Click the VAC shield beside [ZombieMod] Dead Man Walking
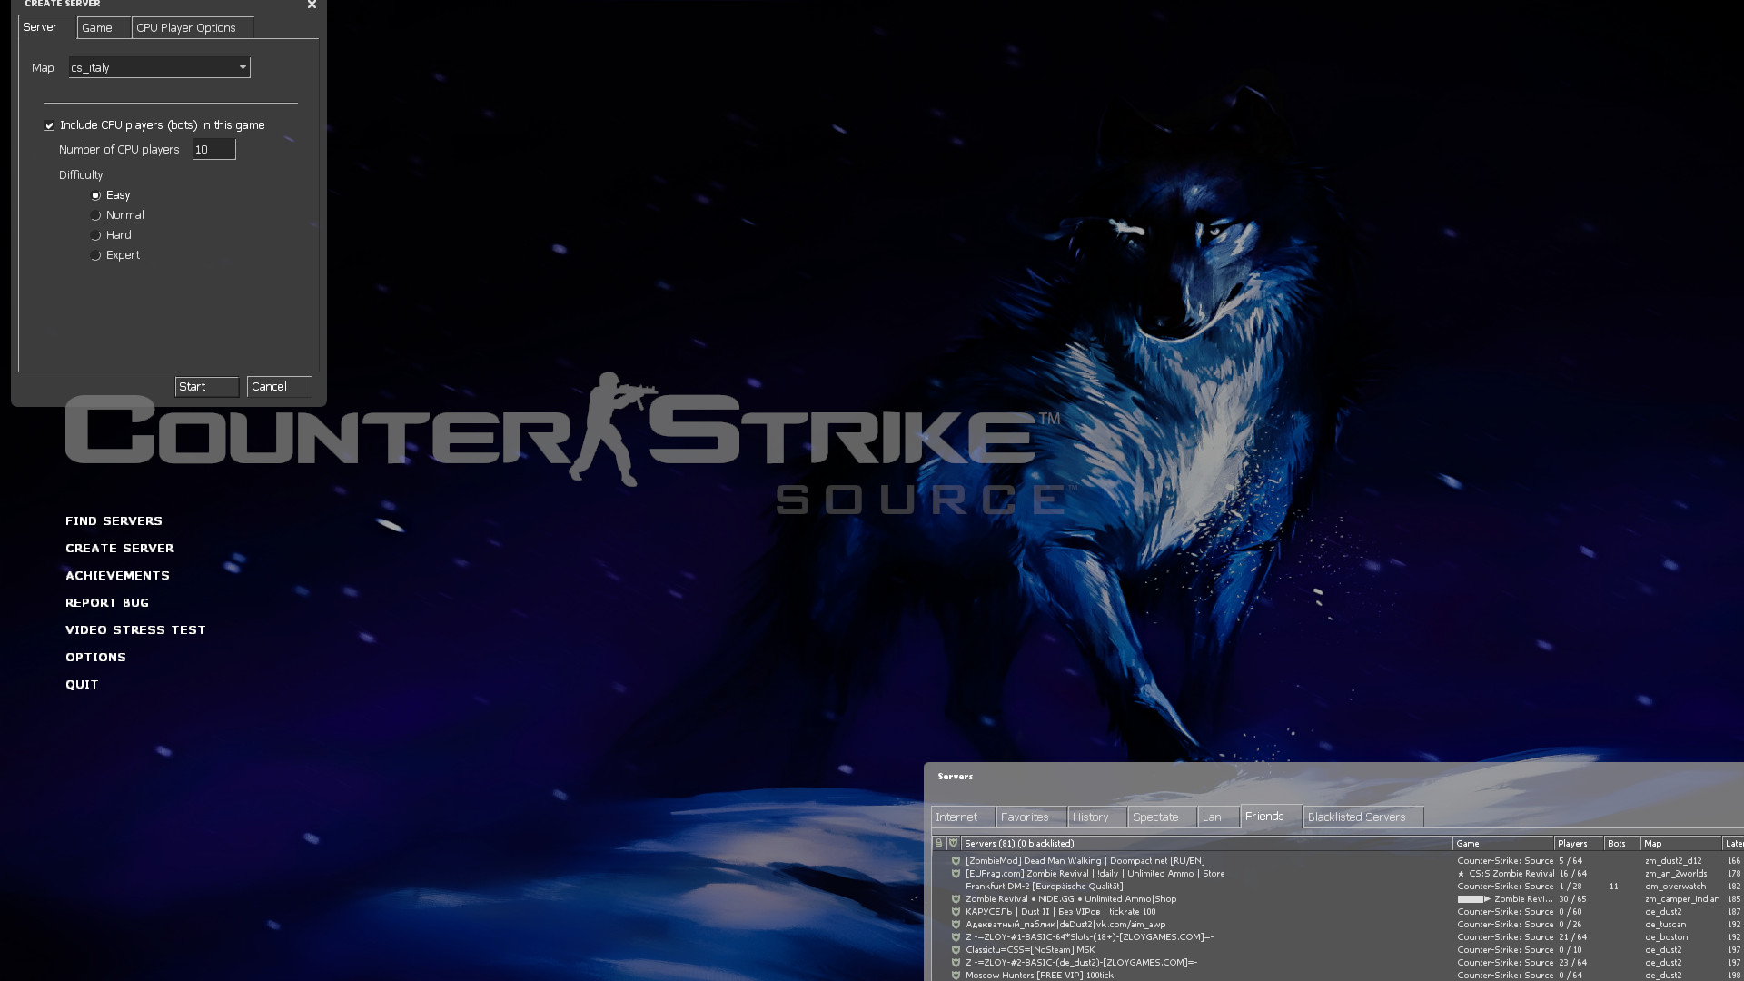The image size is (1744, 981). coord(956,861)
